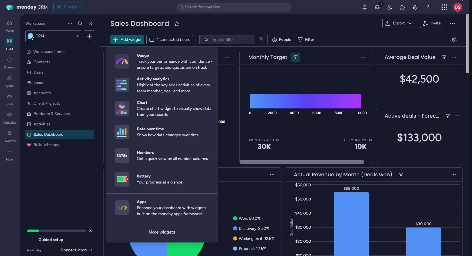472x256 pixels.
Task: Open the Filter button in toolbar
Action: pyautogui.click(x=306, y=40)
